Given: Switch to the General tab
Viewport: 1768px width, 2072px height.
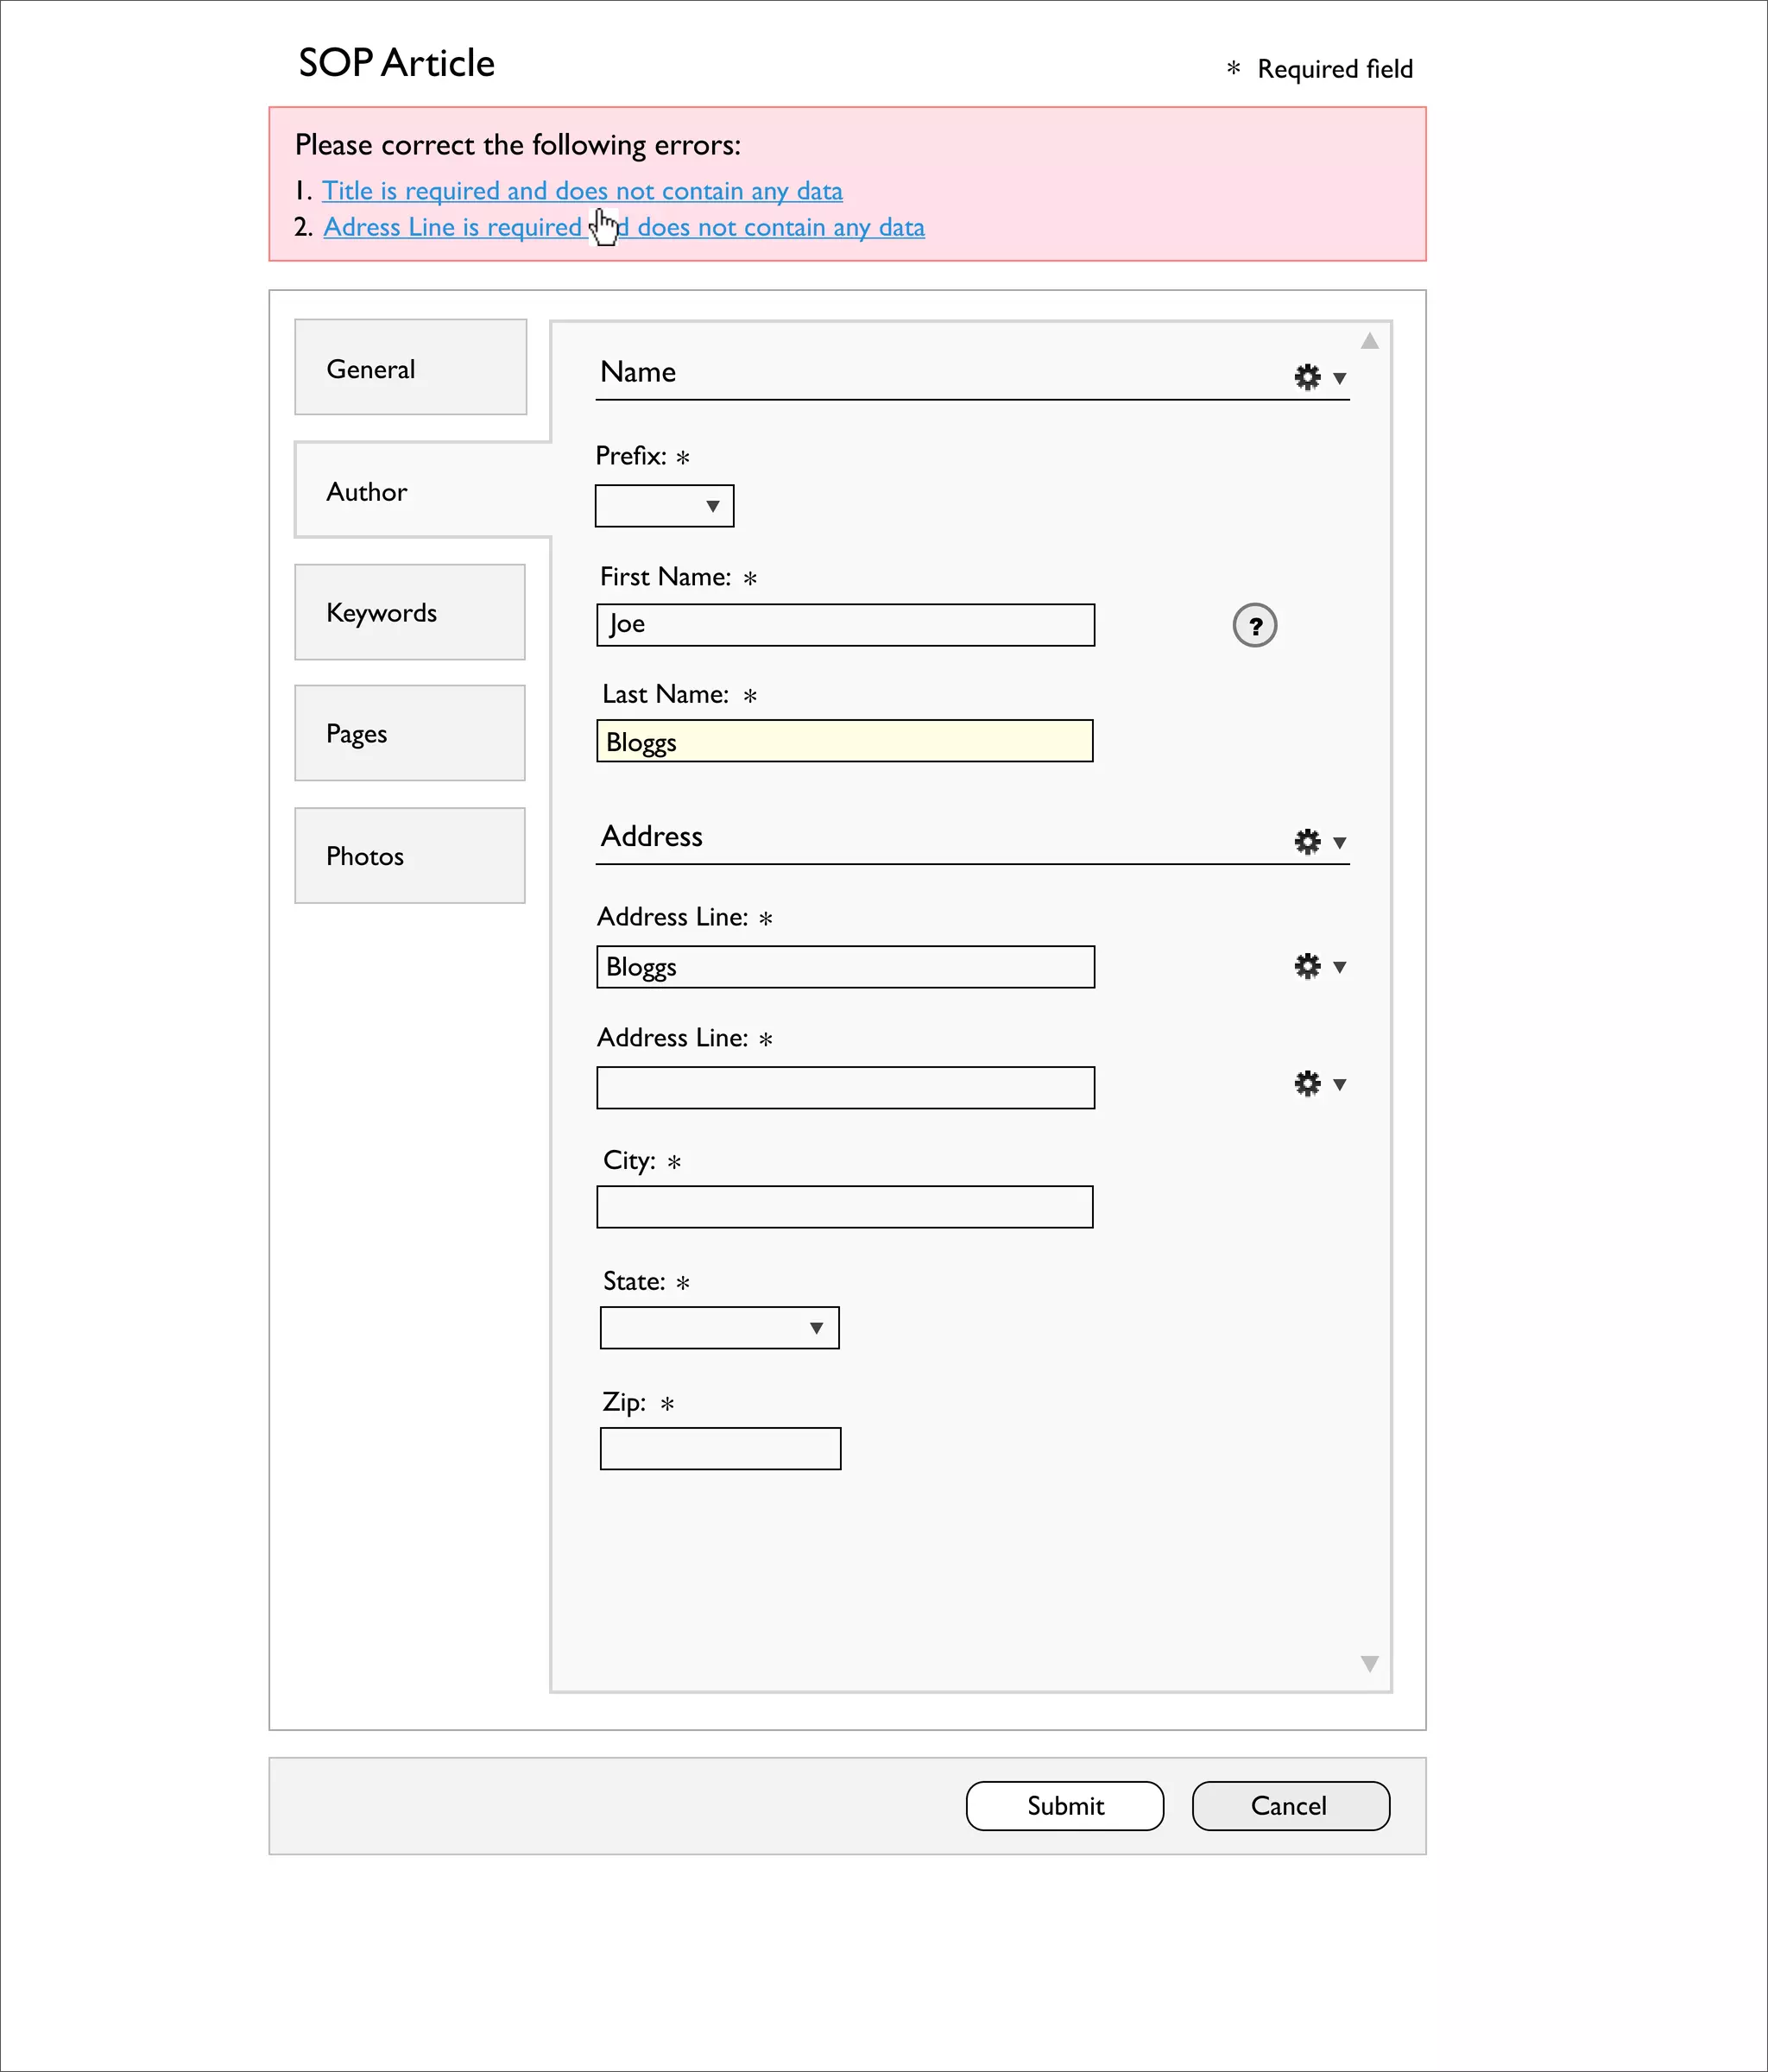Looking at the screenshot, I should 410,368.
